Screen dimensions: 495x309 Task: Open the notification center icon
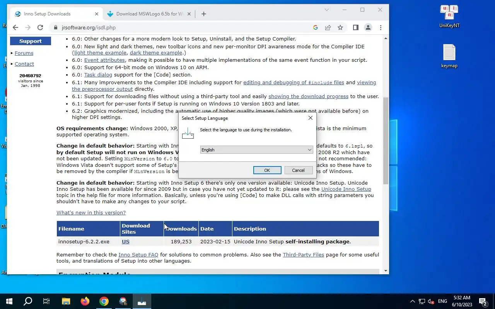pyautogui.click(x=483, y=301)
